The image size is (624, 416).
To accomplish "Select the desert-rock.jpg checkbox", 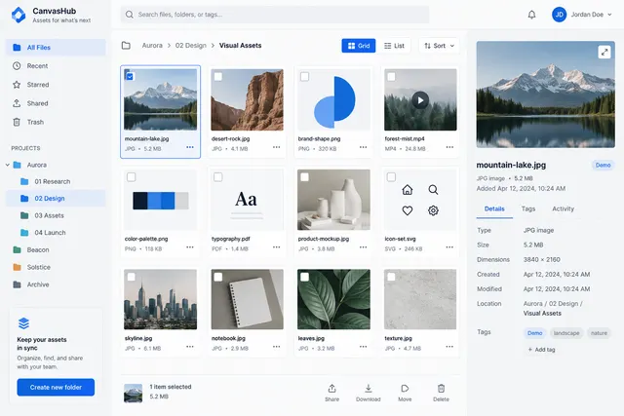I will click(x=218, y=76).
